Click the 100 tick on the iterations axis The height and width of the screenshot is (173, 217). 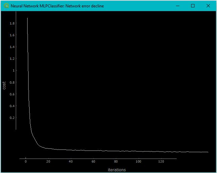[138, 162]
